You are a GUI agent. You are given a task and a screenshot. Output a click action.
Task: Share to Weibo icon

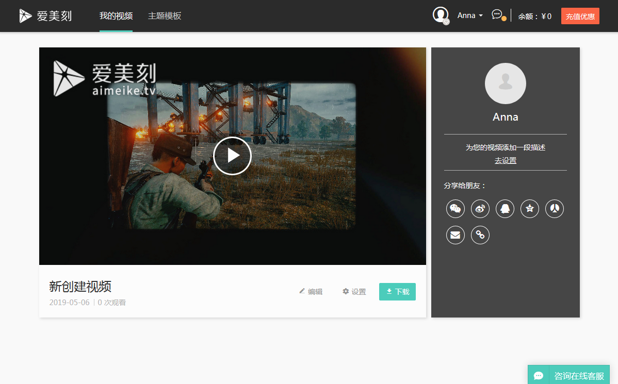(x=480, y=209)
